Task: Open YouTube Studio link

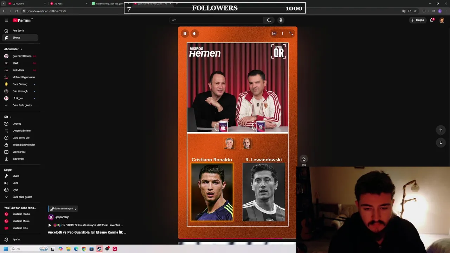Action: click(x=20, y=214)
